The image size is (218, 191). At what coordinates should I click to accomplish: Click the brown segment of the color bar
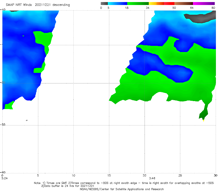click(184, 4)
